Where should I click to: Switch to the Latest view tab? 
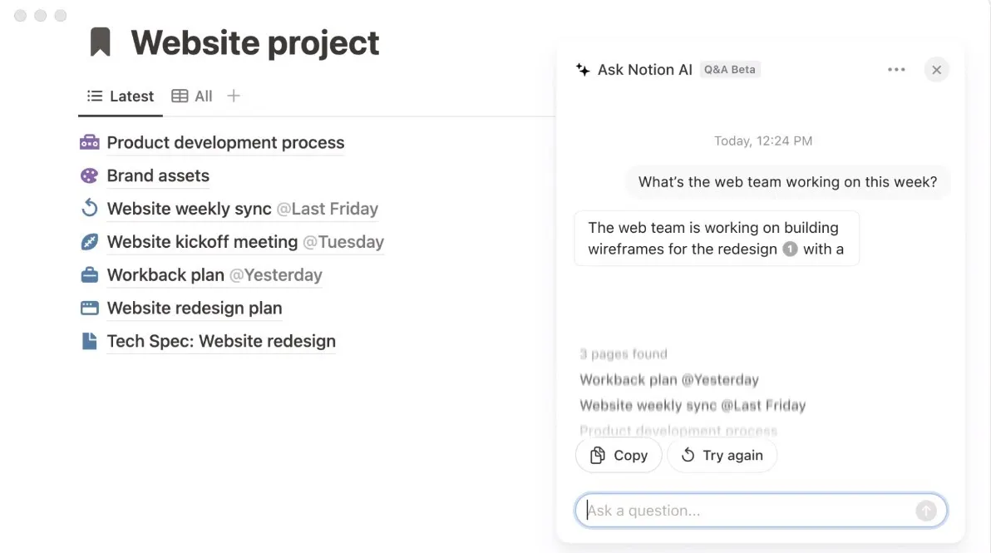pos(120,96)
